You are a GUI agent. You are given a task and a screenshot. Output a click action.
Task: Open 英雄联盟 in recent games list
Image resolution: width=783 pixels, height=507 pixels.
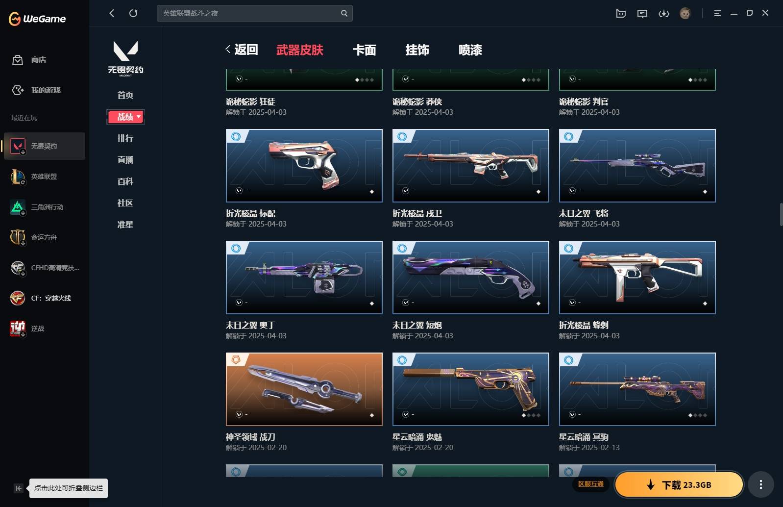coord(45,177)
